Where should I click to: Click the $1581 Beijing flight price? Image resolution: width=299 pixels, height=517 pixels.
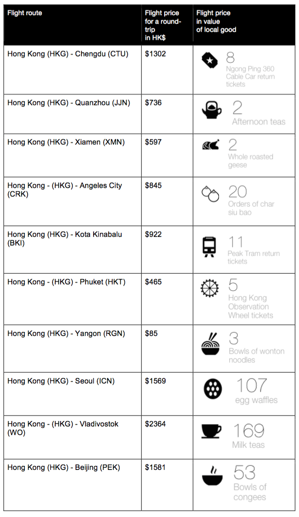pyautogui.click(x=155, y=467)
